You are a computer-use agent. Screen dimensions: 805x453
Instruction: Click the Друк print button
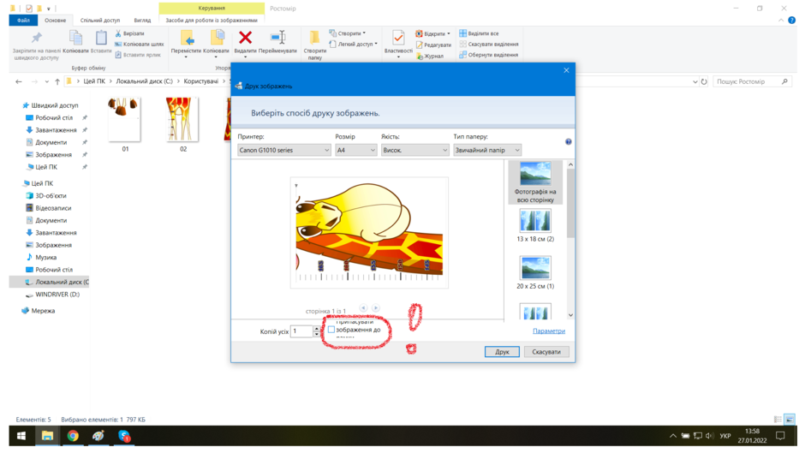coord(502,352)
